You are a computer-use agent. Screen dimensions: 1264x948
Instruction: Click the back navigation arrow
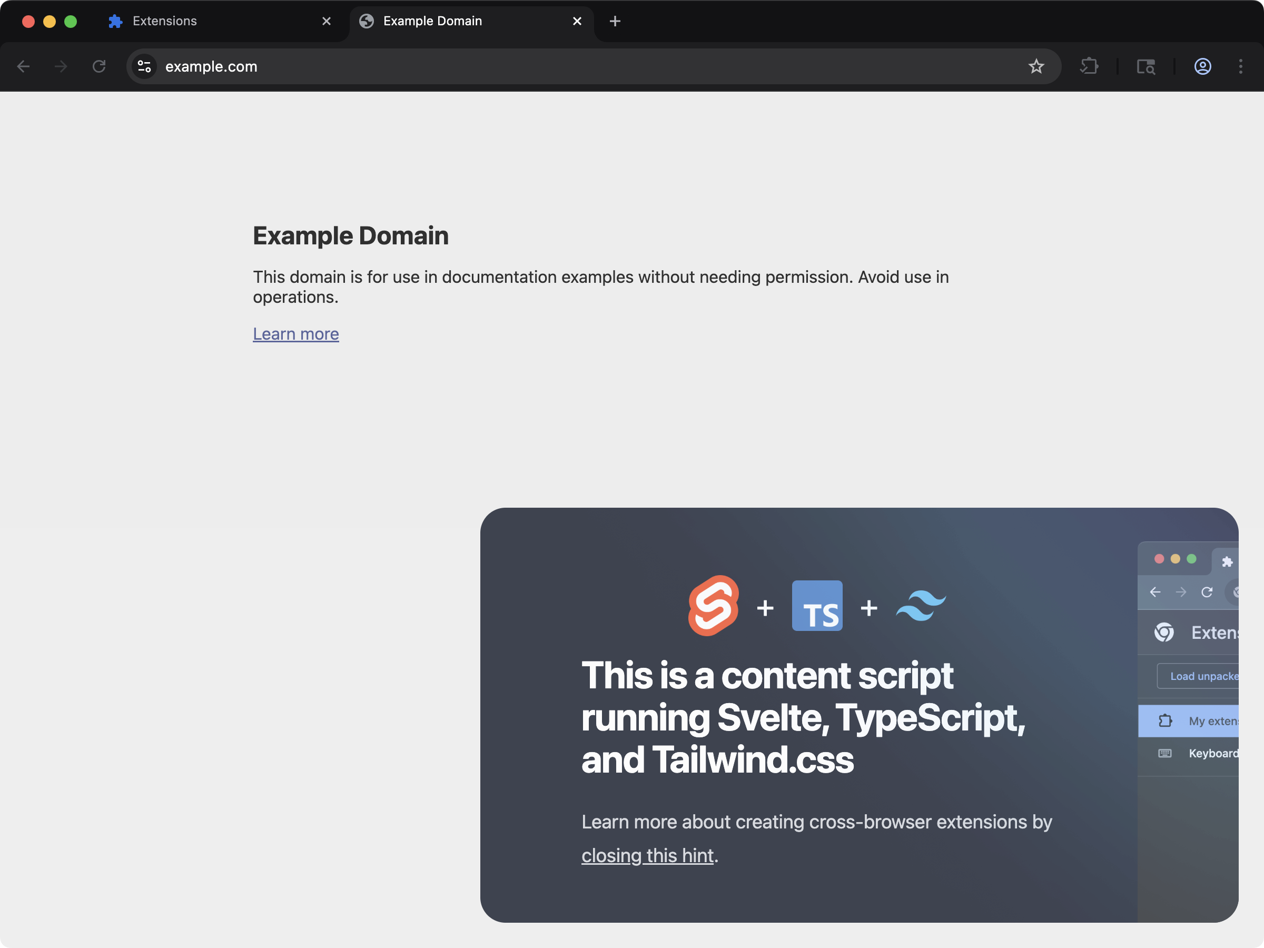click(x=23, y=66)
